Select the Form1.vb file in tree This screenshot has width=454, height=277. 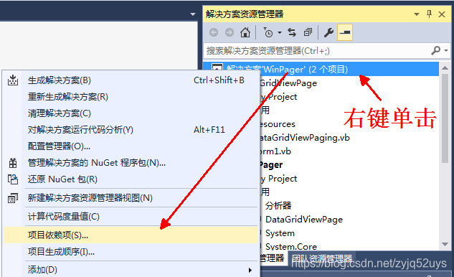pyautogui.click(x=275, y=151)
